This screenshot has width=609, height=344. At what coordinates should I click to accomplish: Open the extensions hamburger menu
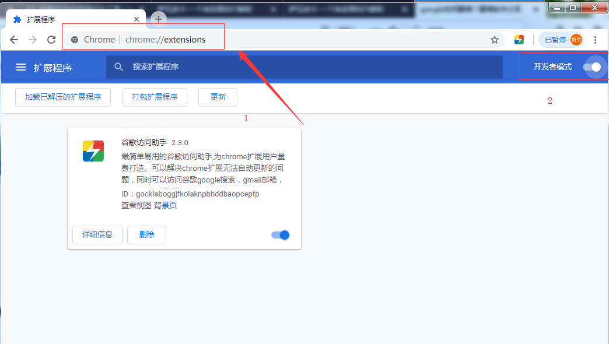click(21, 68)
